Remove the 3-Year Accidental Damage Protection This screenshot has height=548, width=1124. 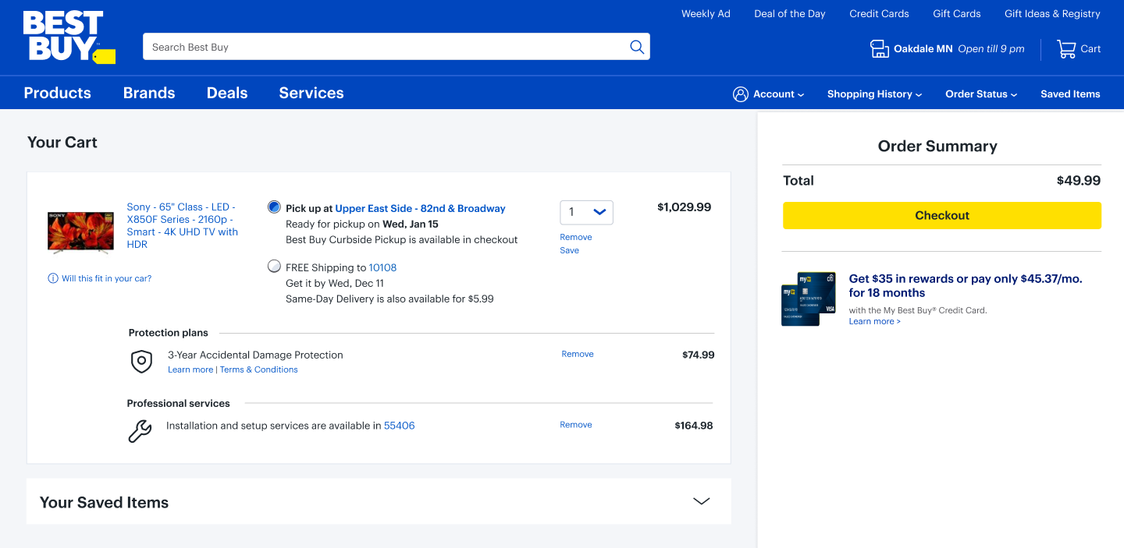tap(578, 354)
